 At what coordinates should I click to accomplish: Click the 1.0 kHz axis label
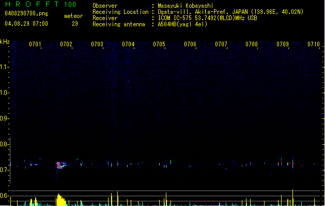click(4, 93)
